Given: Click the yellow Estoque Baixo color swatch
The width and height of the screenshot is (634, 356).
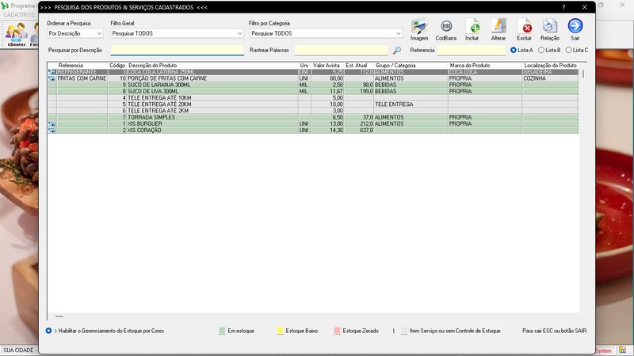Looking at the screenshot, I should click(x=280, y=331).
